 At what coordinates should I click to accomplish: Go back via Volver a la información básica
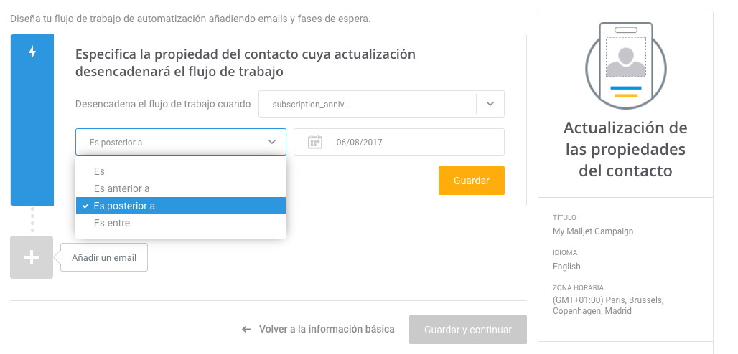pos(327,329)
